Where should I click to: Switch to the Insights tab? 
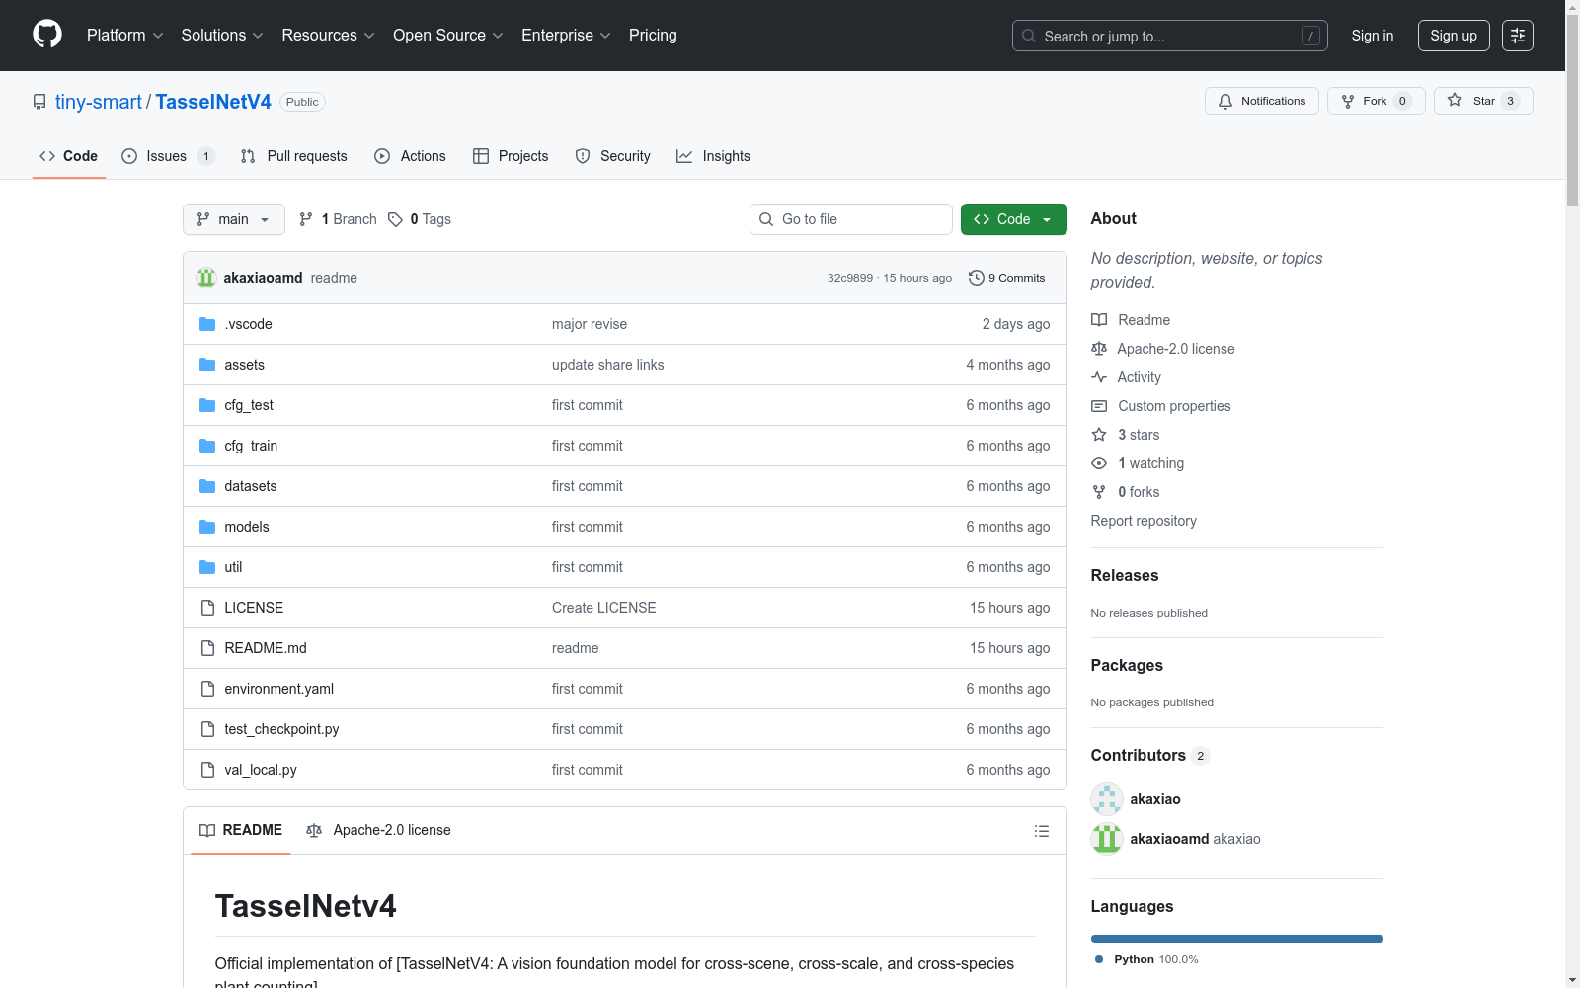click(x=713, y=156)
